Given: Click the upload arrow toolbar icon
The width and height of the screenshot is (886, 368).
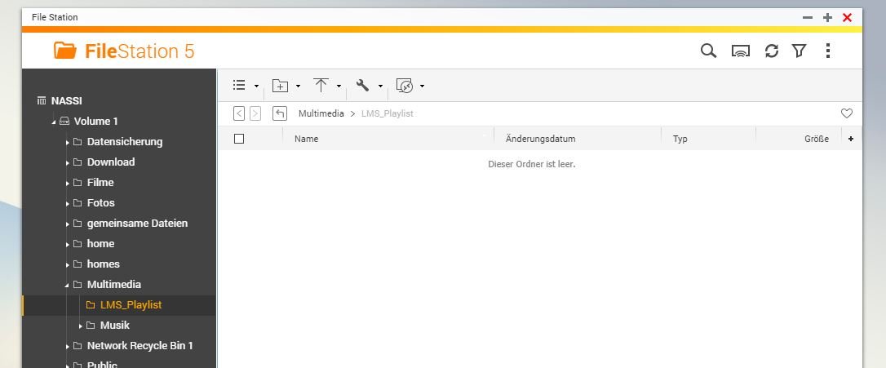Looking at the screenshot, I should pos(321,86).
